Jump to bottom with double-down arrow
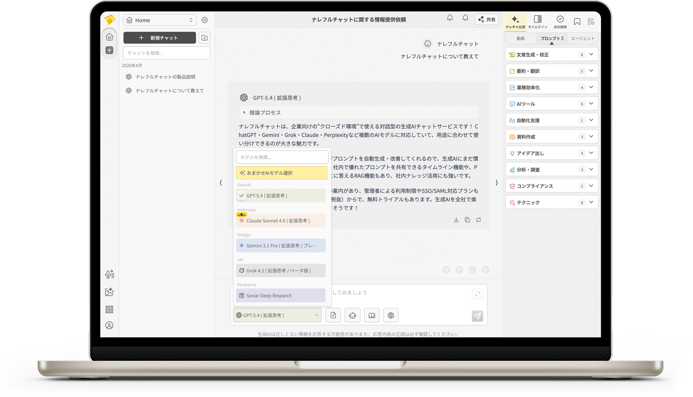Viewport: 693px width, 397px height. tap(485, 270)
